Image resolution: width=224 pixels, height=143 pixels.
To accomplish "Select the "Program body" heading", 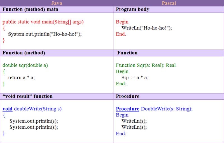I will (132, 9).
